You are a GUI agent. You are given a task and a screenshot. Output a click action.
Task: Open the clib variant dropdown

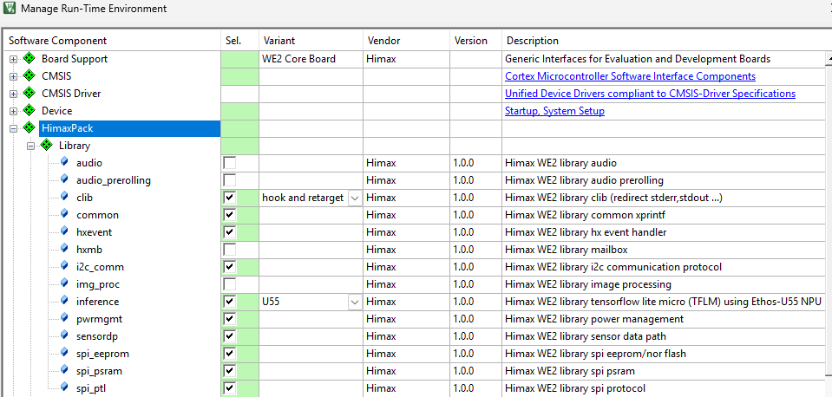[x=354, y=198]
